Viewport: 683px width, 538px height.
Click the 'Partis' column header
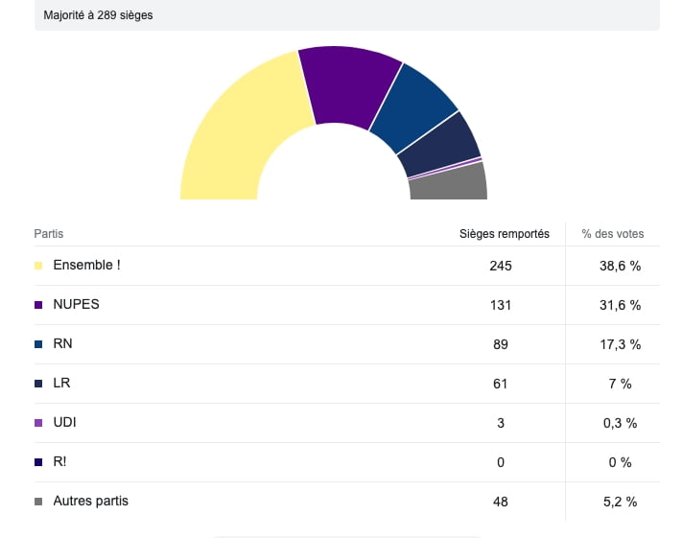(49, 234)
